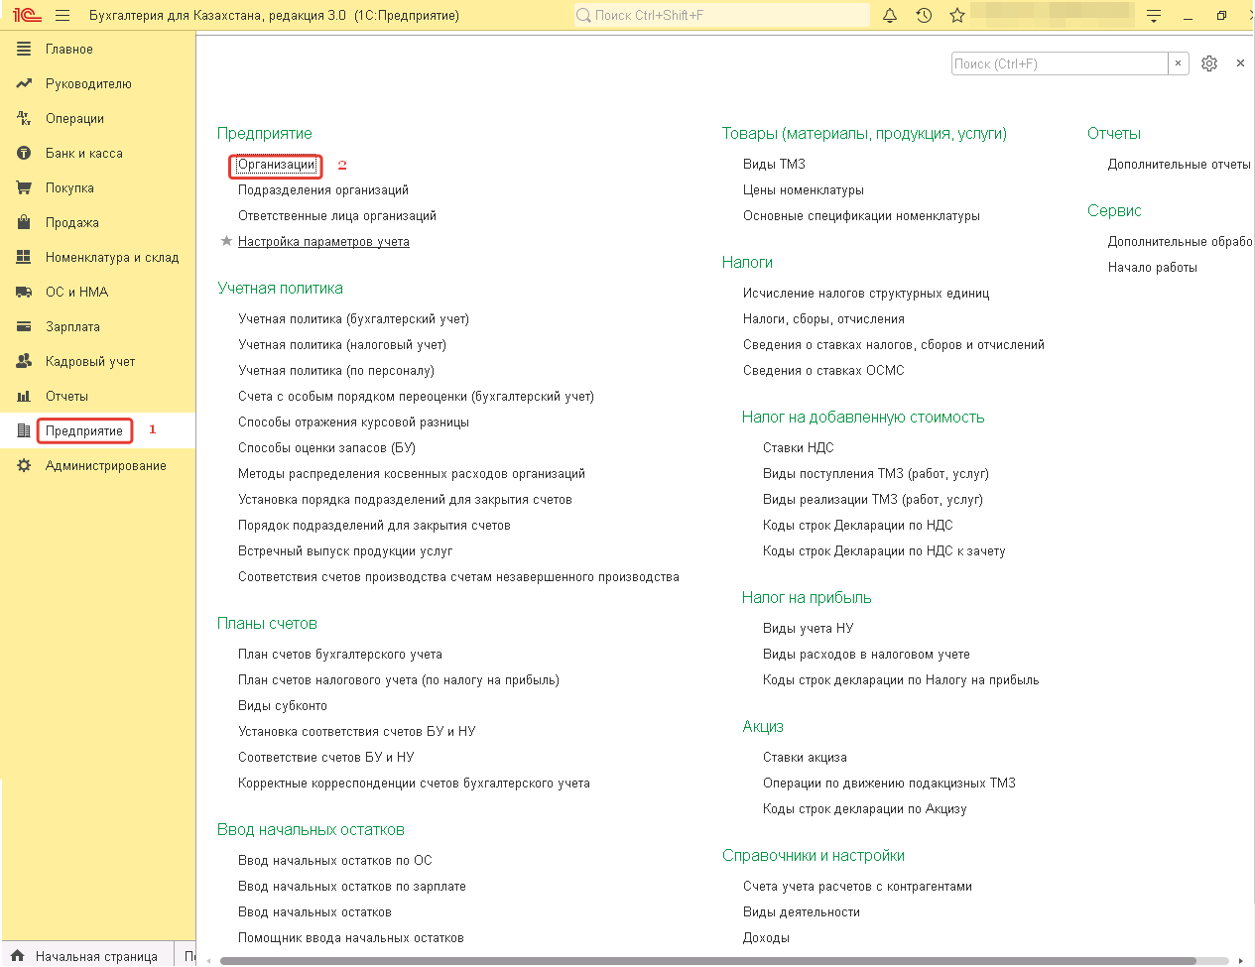Click the Администрирование gear icon
The height and width of the screenshot is (967, 1255).
24,465
